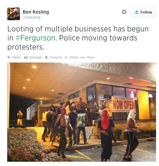The image size is (159, 166).
Task: Click the Favorite star icon
Action: click(x=46, y=57)
